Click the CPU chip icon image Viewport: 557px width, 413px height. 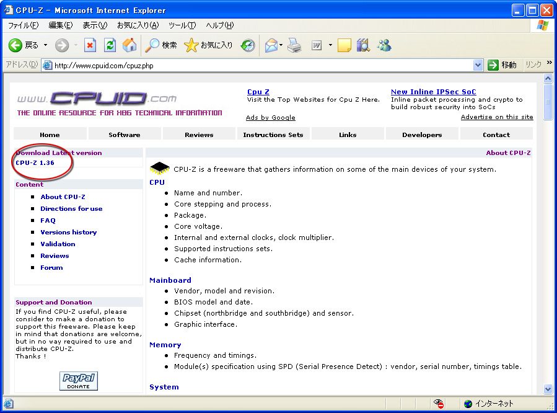[x=159, y=169]
